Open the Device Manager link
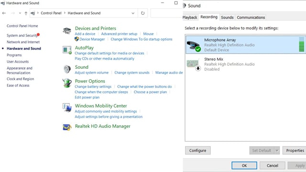Screen dimensions: 306x172 92,39
